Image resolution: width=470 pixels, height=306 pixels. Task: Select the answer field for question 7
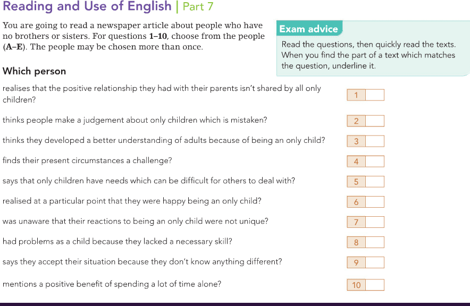click(x=374, y=222)
